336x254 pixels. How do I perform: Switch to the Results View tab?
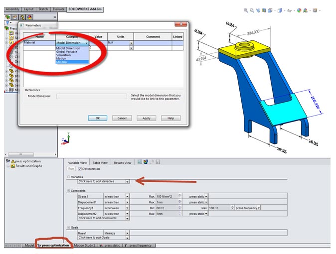click(x=122, y=163)
